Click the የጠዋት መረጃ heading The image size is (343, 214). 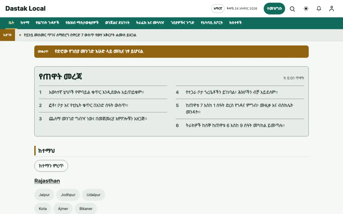point(61,76)
